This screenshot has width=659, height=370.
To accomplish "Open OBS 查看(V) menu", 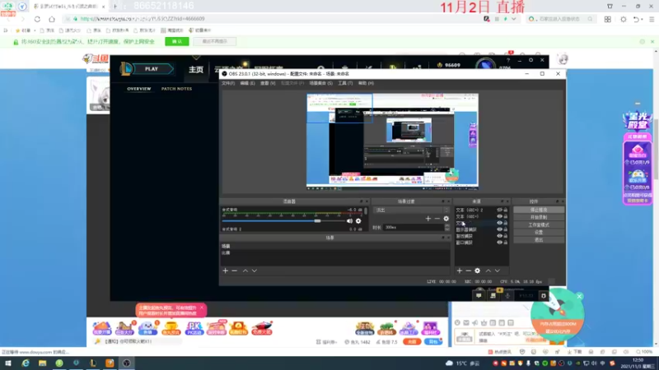I will pyautogui.click(x=268, y=83).
